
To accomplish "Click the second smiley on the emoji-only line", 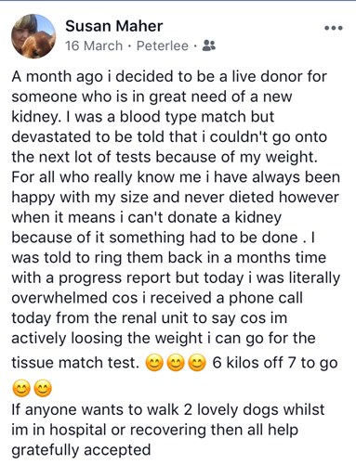I will tap(43, 389).
